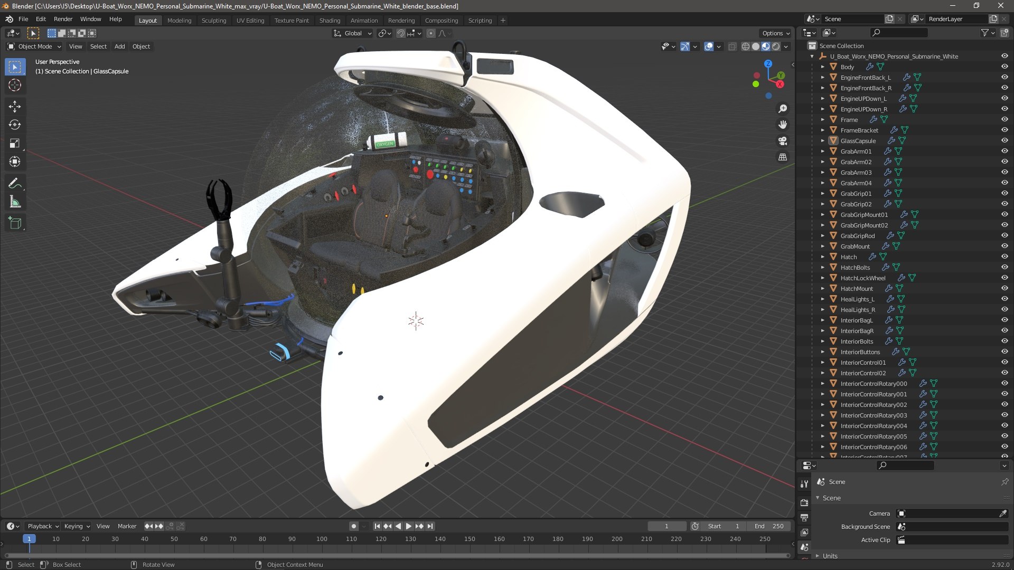The height and width of the screenshot is (570, 1014).
Task: Expand the HatchLockWheel object row
Action: tap(822, 278)
